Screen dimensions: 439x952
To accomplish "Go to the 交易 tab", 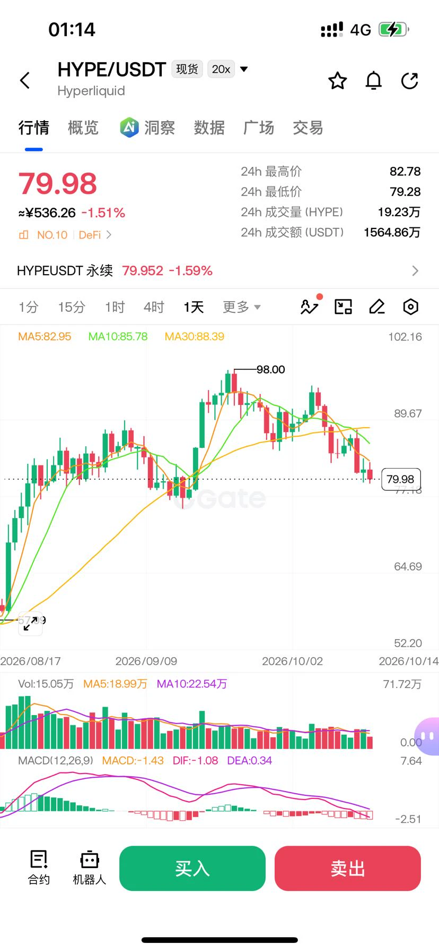I will (308, 127).
